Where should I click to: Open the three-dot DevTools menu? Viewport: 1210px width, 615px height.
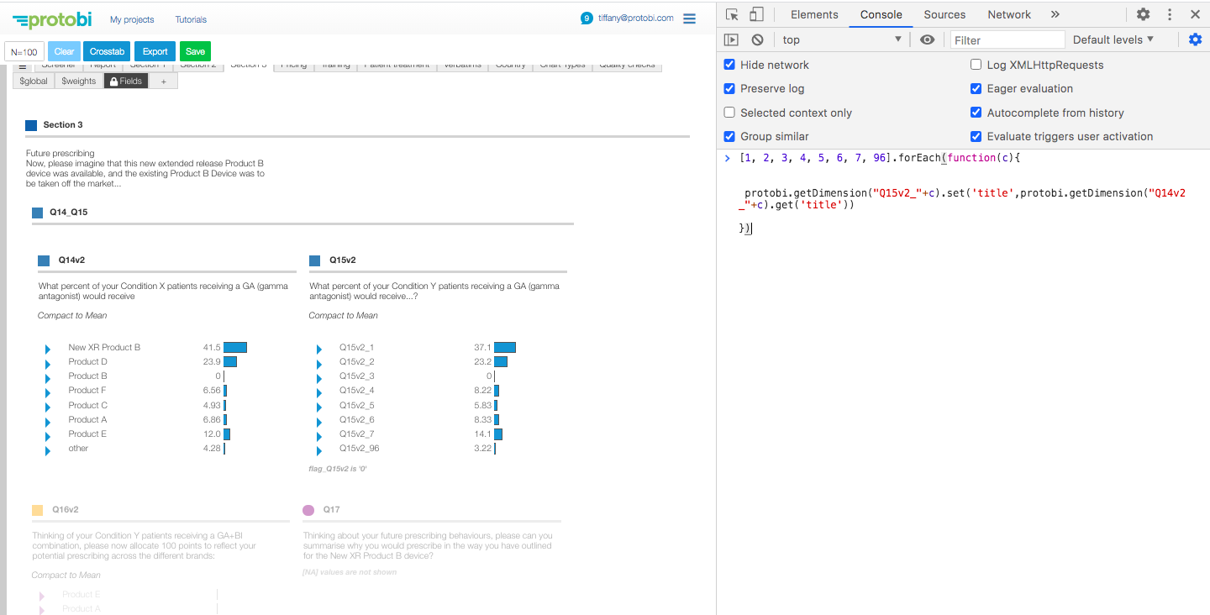coord(1171,14)
